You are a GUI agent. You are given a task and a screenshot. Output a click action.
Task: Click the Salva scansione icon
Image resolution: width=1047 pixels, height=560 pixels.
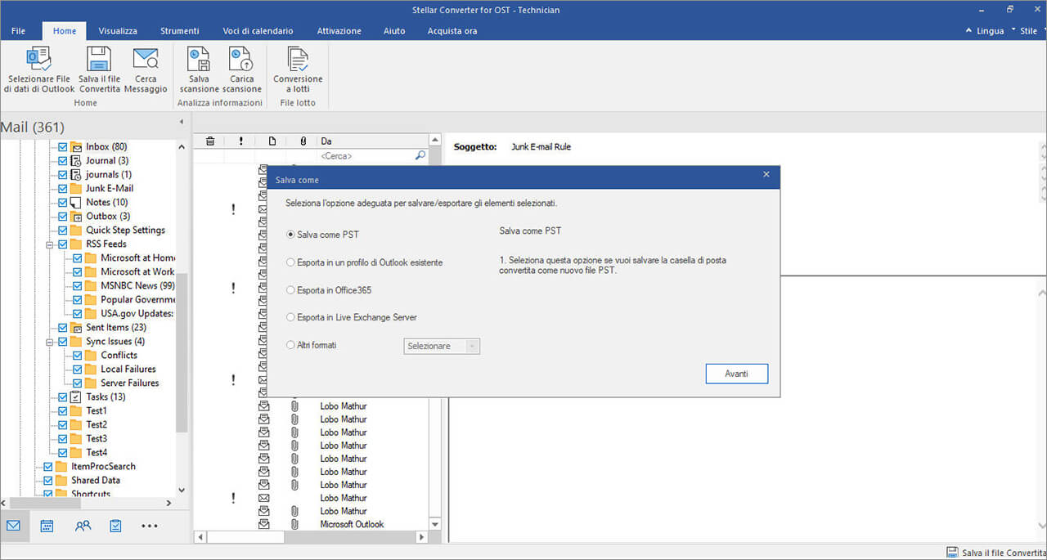click(199, 60)
